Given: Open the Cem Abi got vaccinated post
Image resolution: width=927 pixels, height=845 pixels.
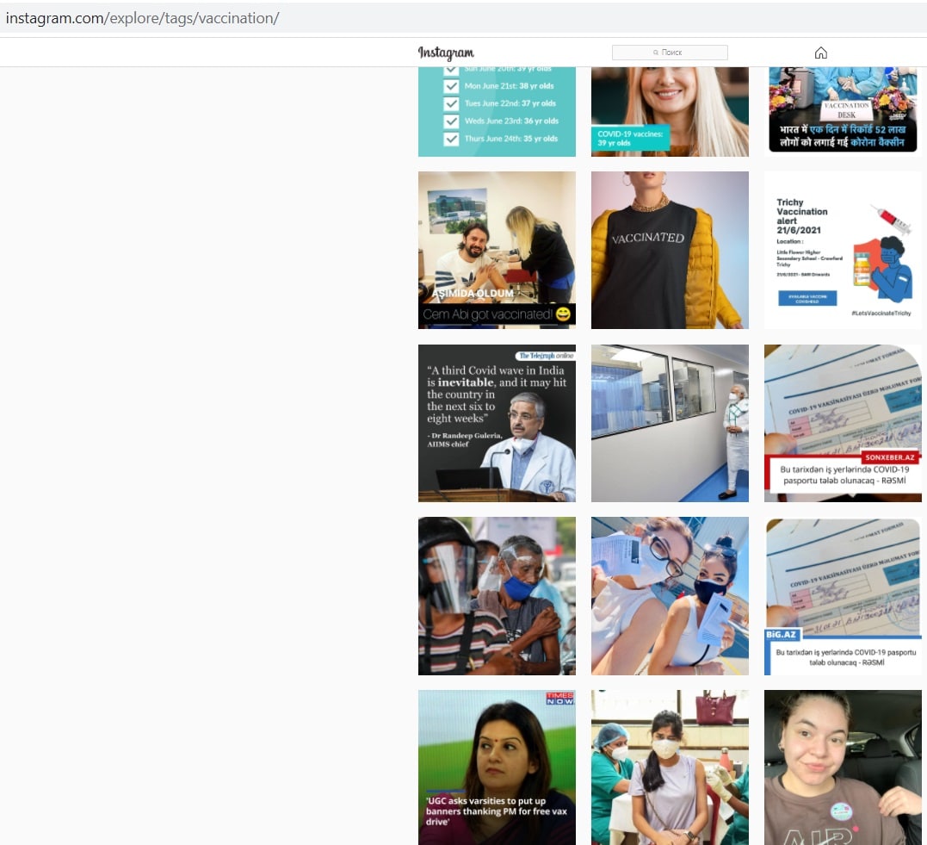Looking at the screenshot, I should click(497, 250).
